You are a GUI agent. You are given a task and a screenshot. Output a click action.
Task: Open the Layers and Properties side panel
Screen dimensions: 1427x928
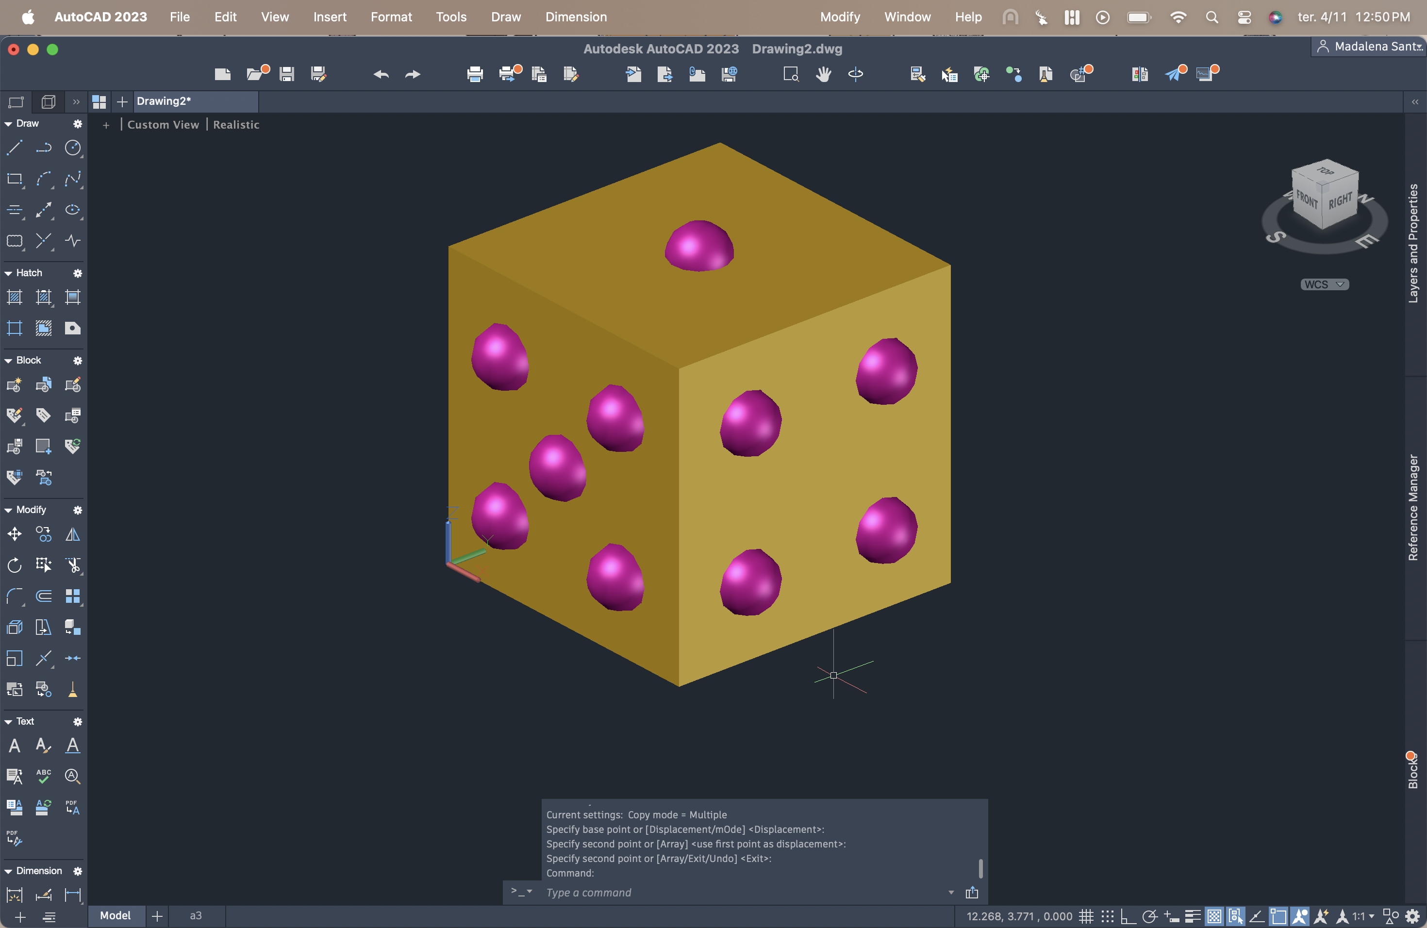click(1414, 243)
